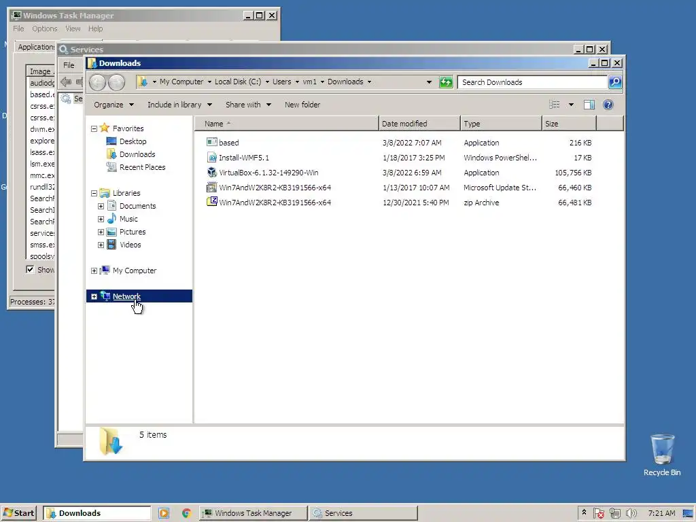Click the change view icon
This screenshot has width=696, height=522.
pos(555,105)
